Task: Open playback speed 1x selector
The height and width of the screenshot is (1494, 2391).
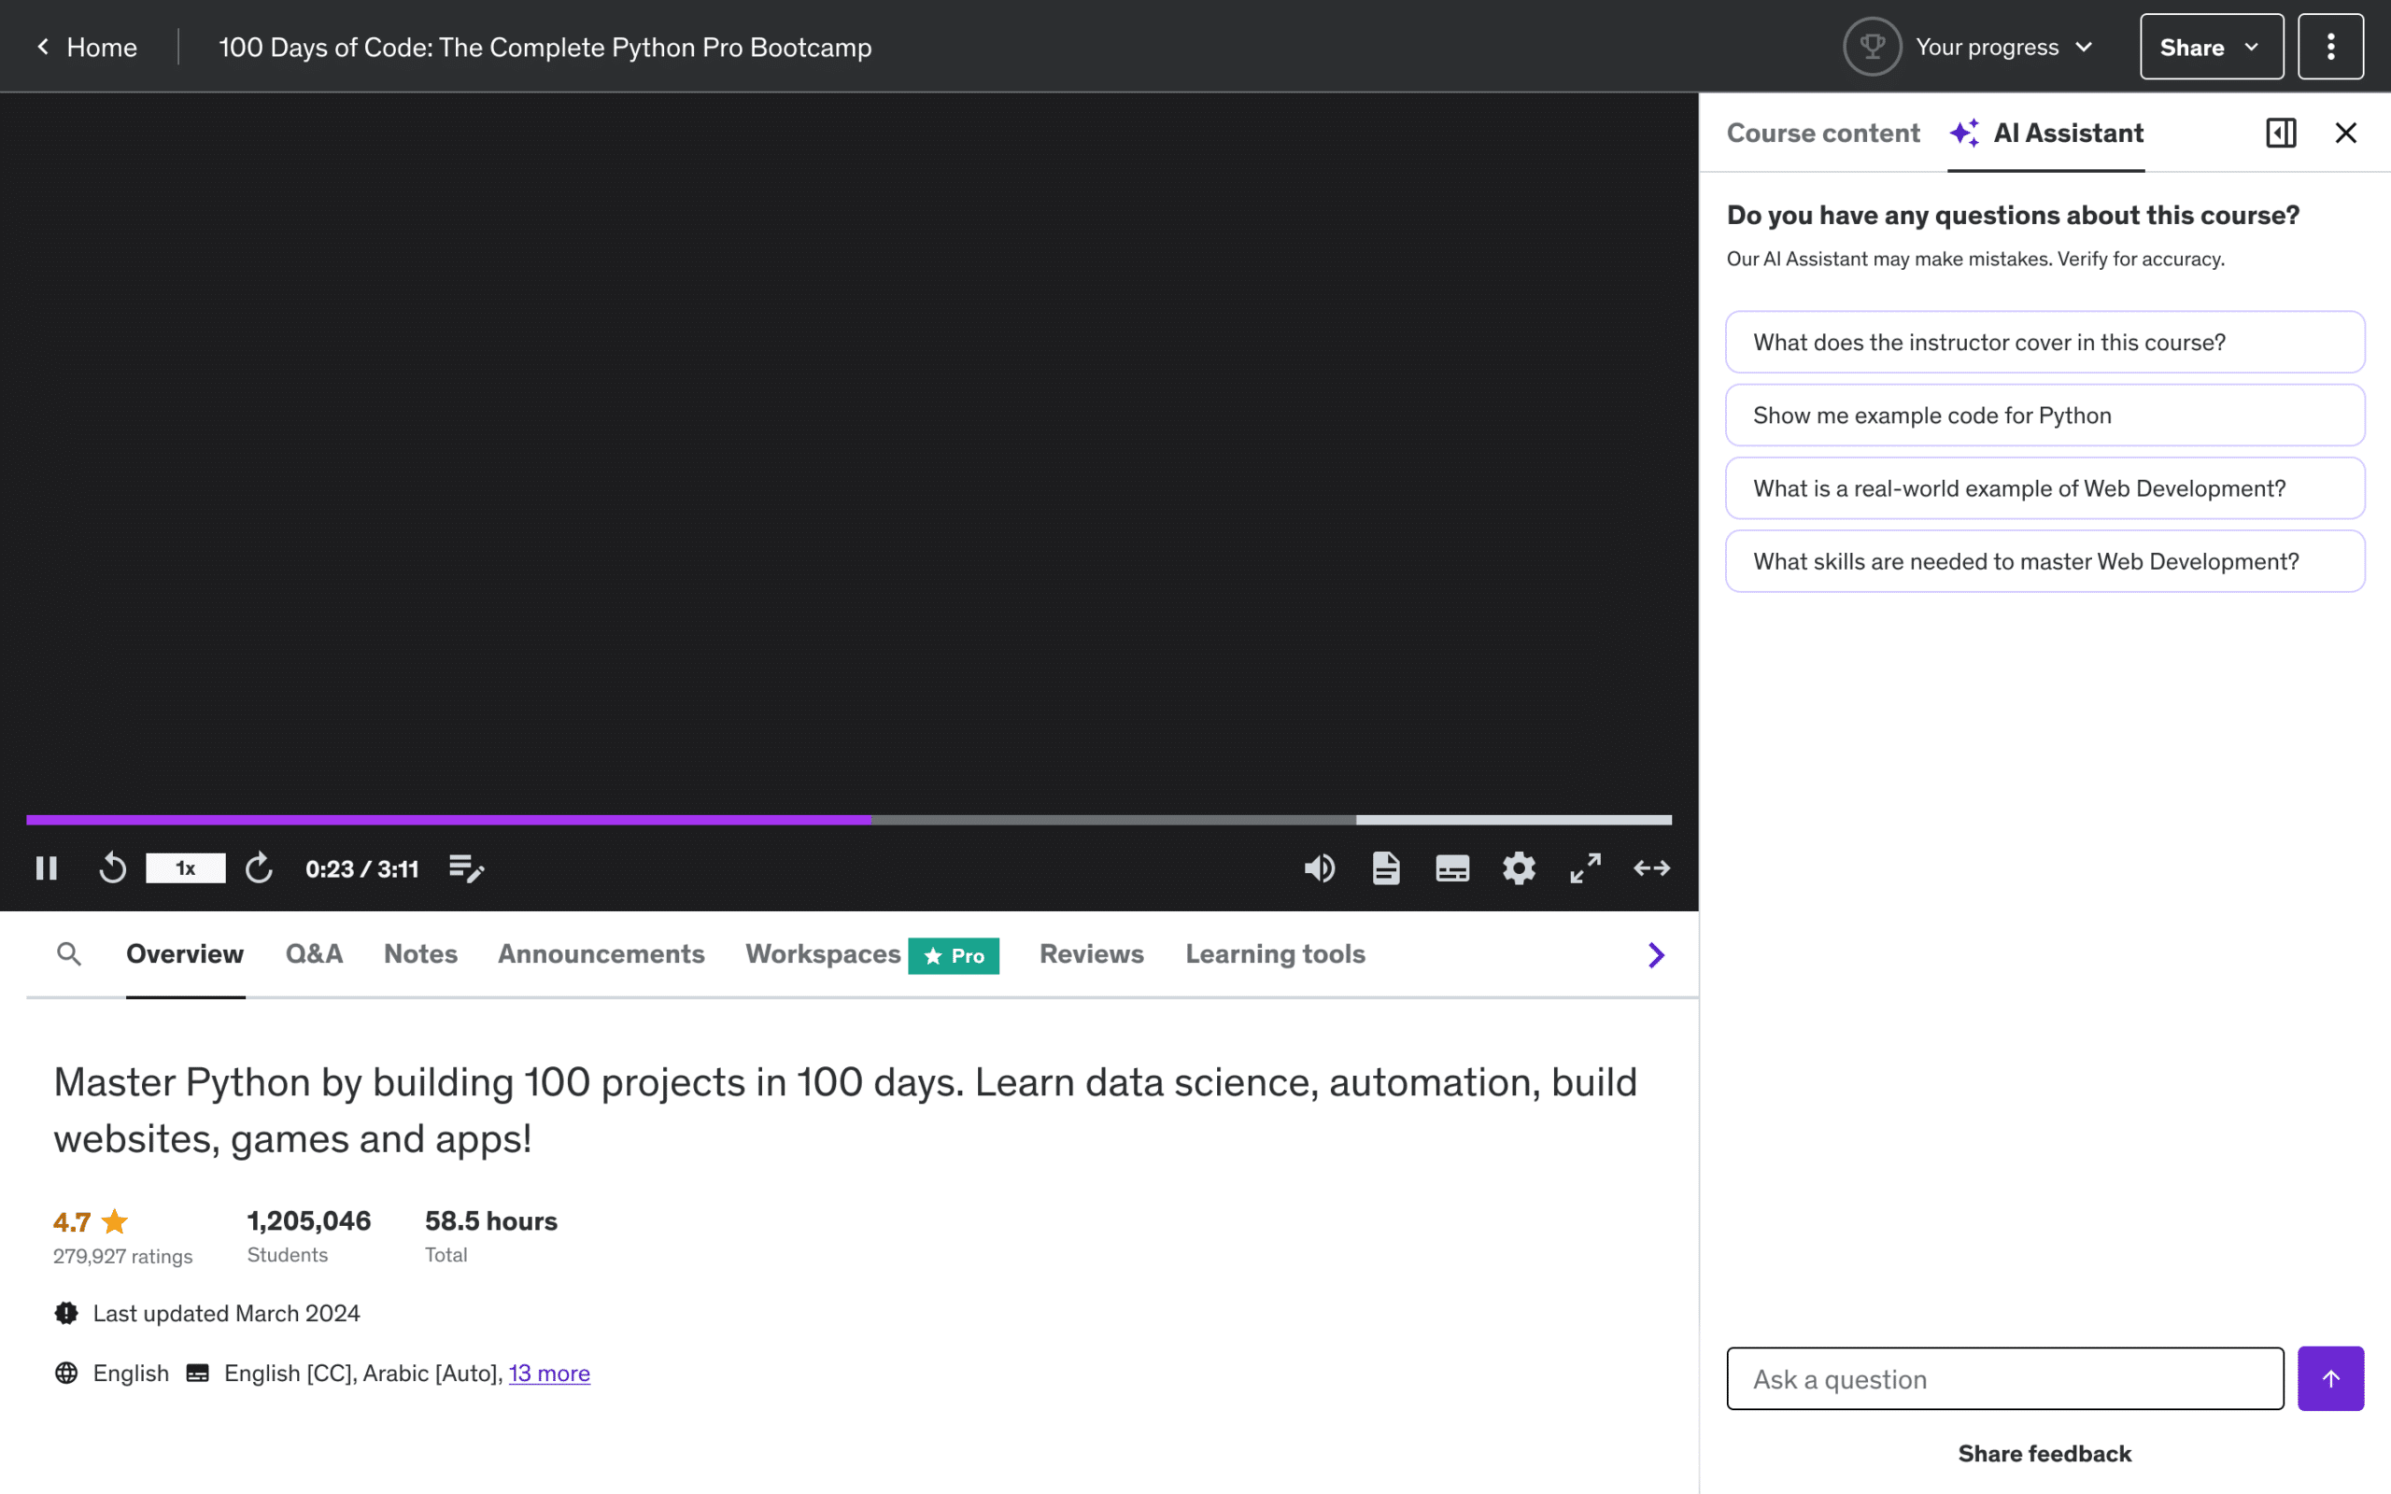Action: tap(186, 868)
